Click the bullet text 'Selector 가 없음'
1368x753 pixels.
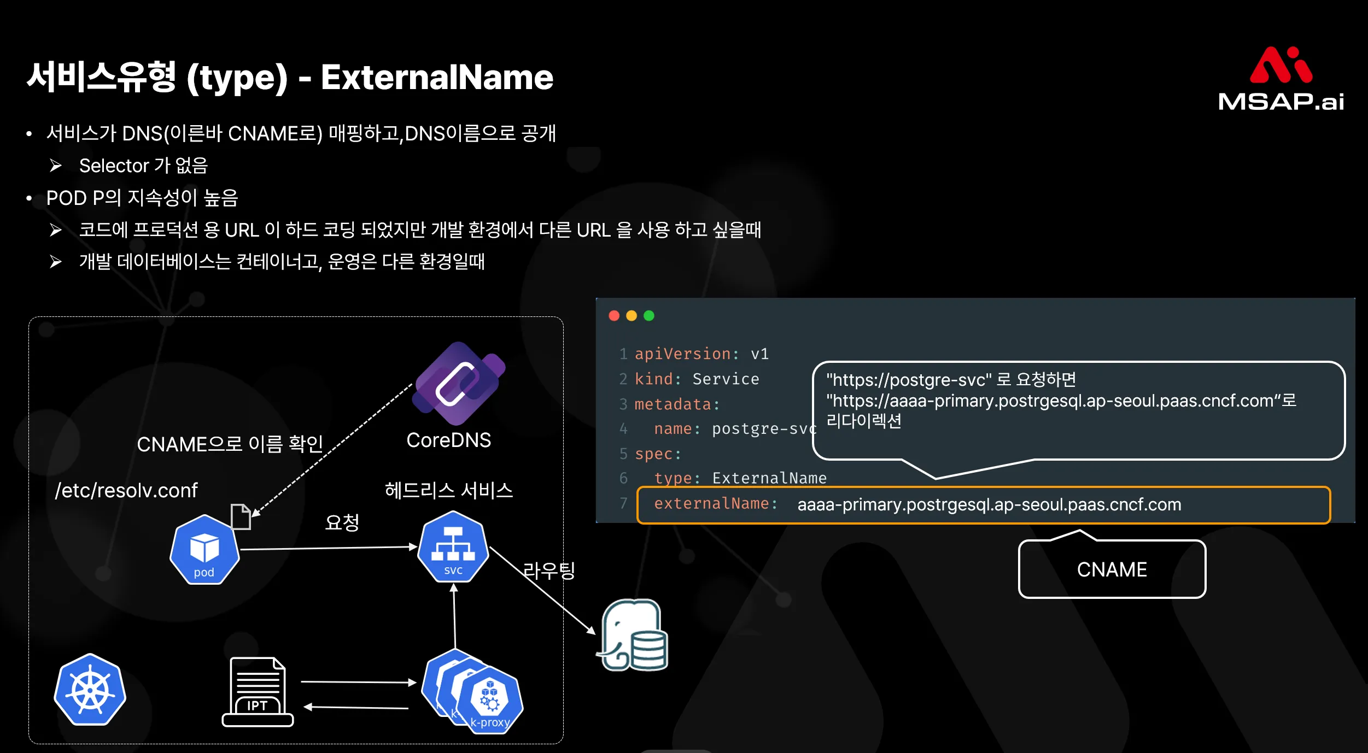pyautogui.click(x=143, y=166)
